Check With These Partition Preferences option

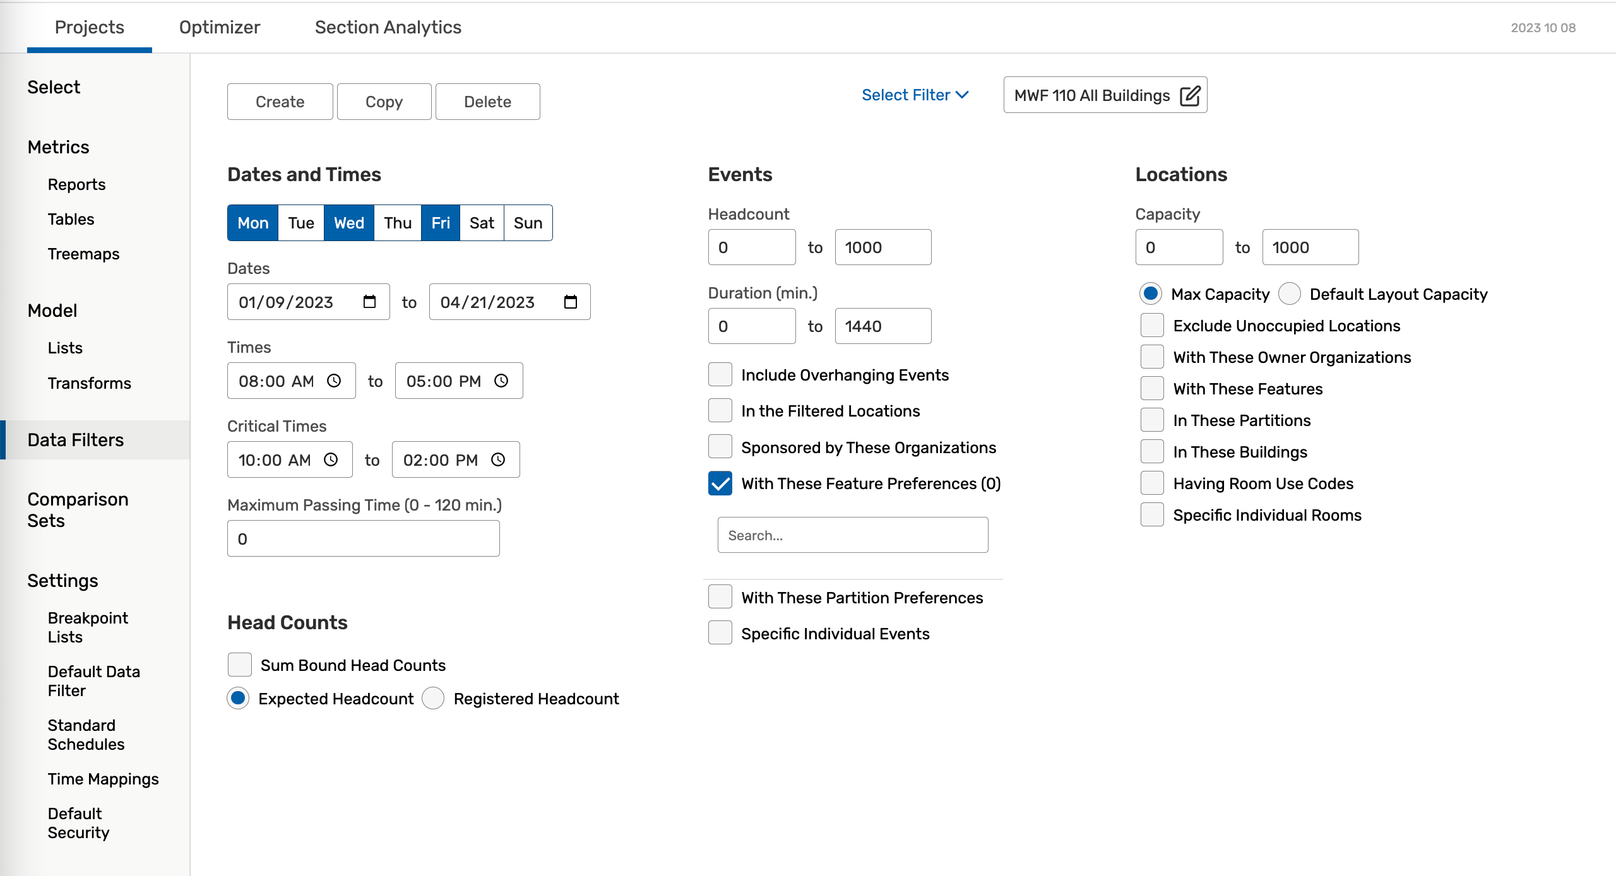point(720,597)
